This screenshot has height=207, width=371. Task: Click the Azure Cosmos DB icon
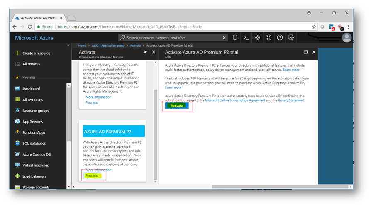(17, 154)
